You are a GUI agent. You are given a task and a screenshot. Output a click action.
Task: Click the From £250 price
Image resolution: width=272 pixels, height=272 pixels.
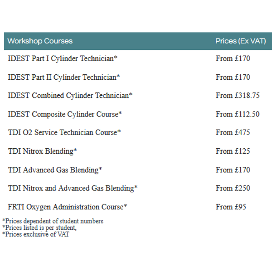(233, 188)
